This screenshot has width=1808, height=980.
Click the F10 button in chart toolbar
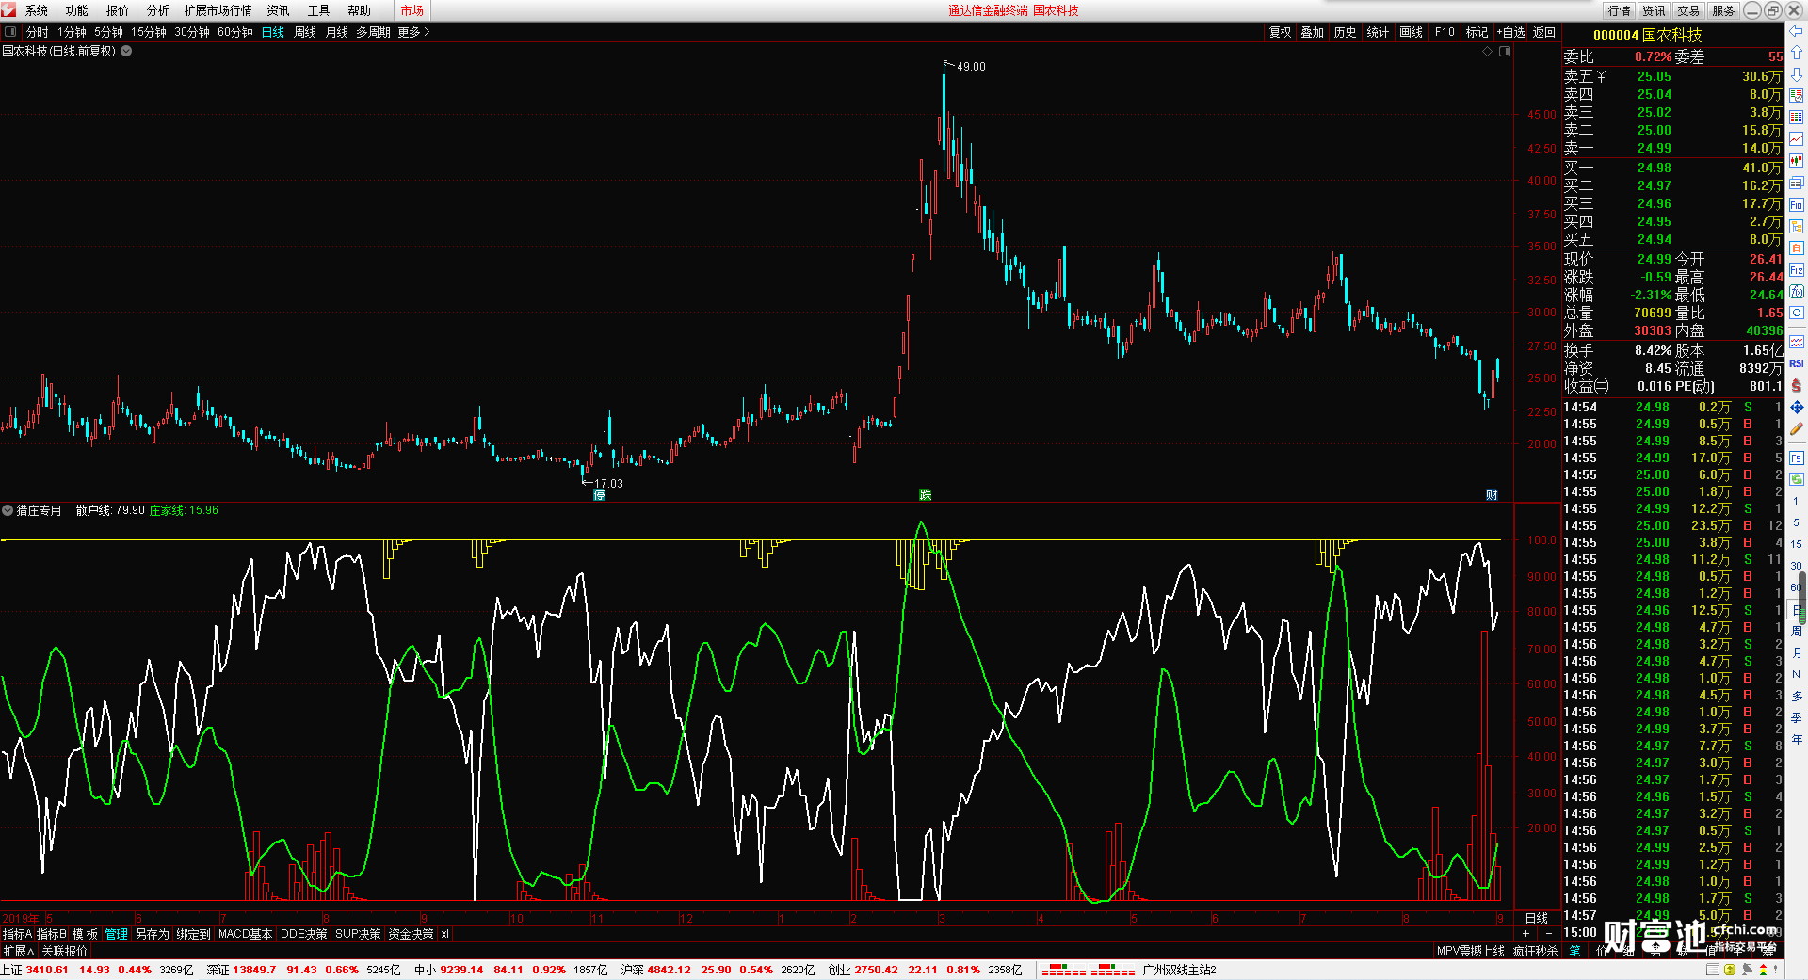1445,32
